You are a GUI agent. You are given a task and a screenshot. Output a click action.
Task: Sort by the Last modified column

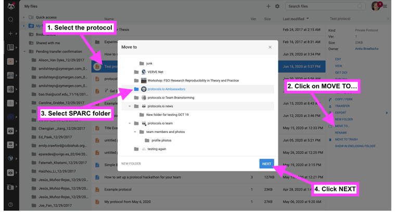(296, 19)
